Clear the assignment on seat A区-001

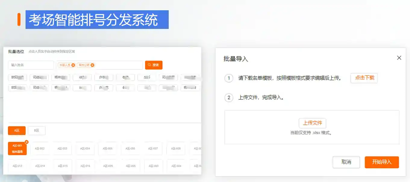click(27, 142)
